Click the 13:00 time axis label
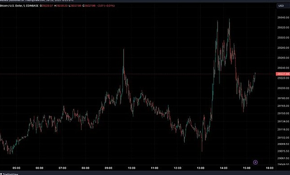290x175 pixels. pos(201,168)
